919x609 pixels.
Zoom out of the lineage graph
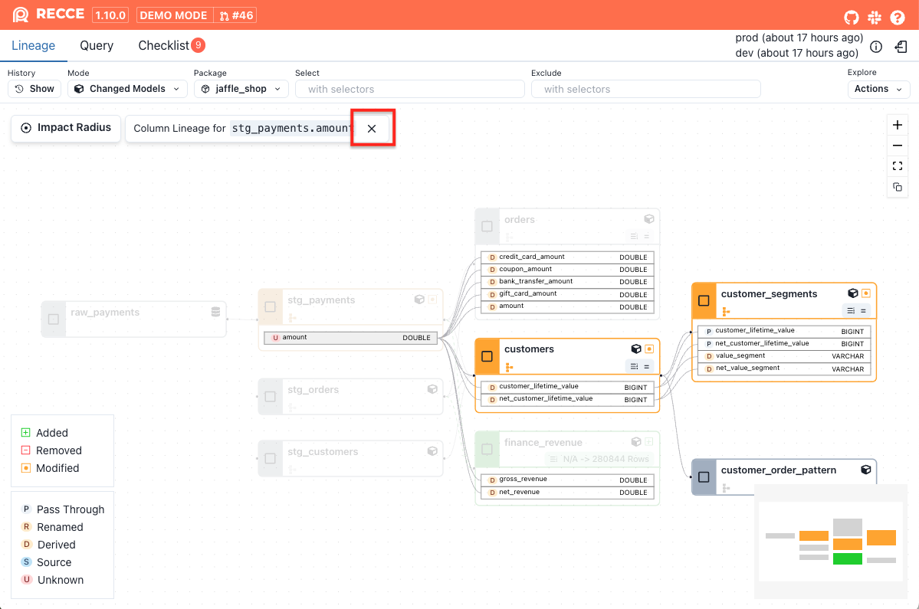[898, 146]
